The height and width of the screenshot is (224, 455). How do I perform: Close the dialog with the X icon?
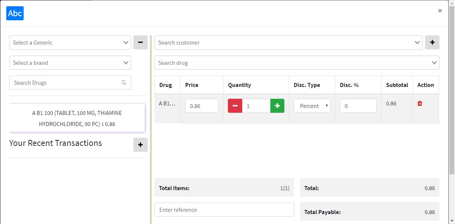point(440,11)
